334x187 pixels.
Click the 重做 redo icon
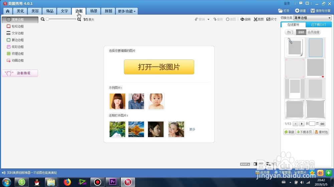click(214, 19)
